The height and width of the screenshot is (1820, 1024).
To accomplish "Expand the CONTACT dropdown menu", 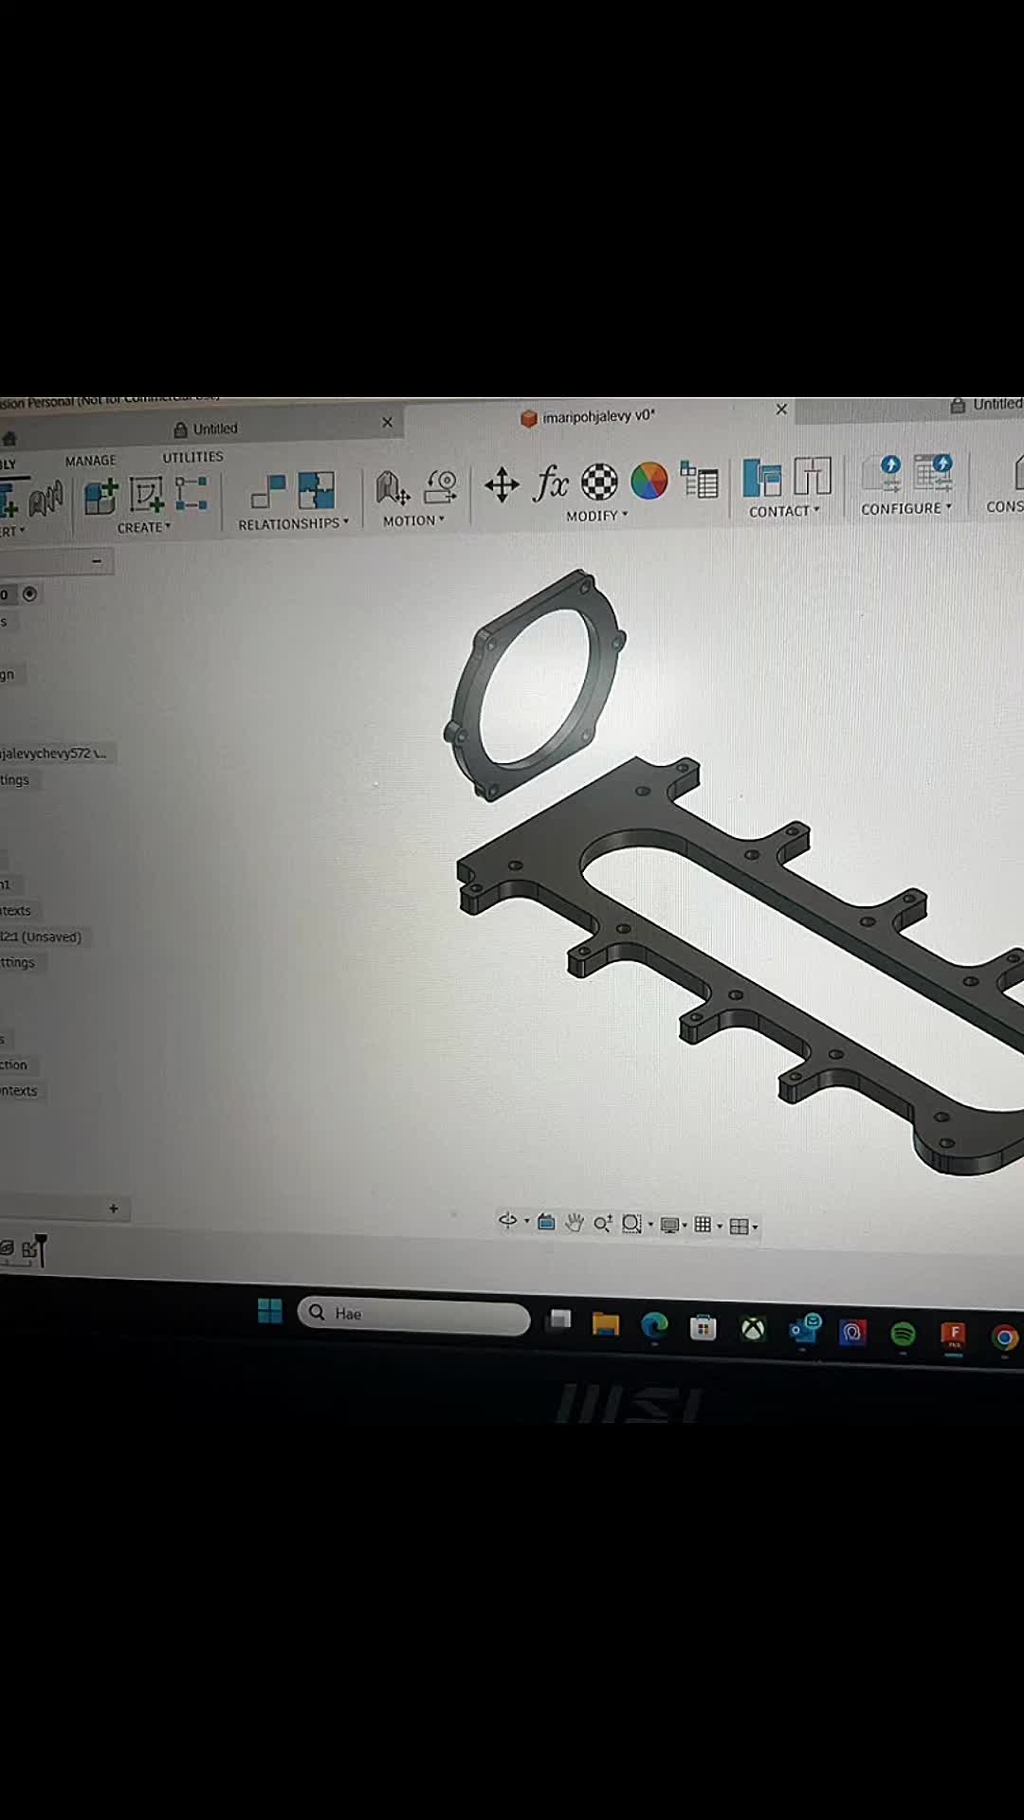I will click(784, 511).
